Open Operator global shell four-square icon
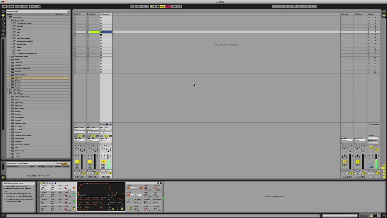The height and width of the screenshot is (218, 387). [x=130, y=208]
